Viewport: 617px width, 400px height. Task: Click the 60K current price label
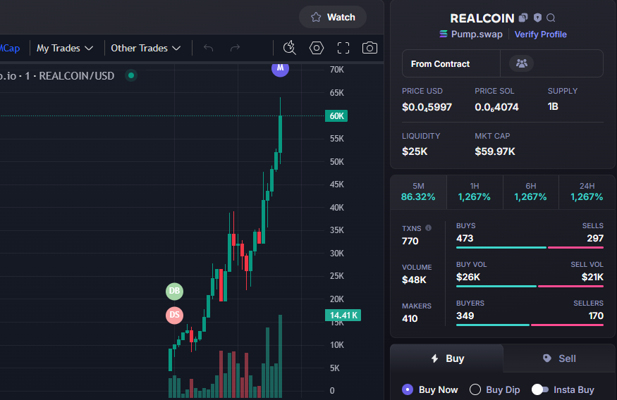click(336, 116)
